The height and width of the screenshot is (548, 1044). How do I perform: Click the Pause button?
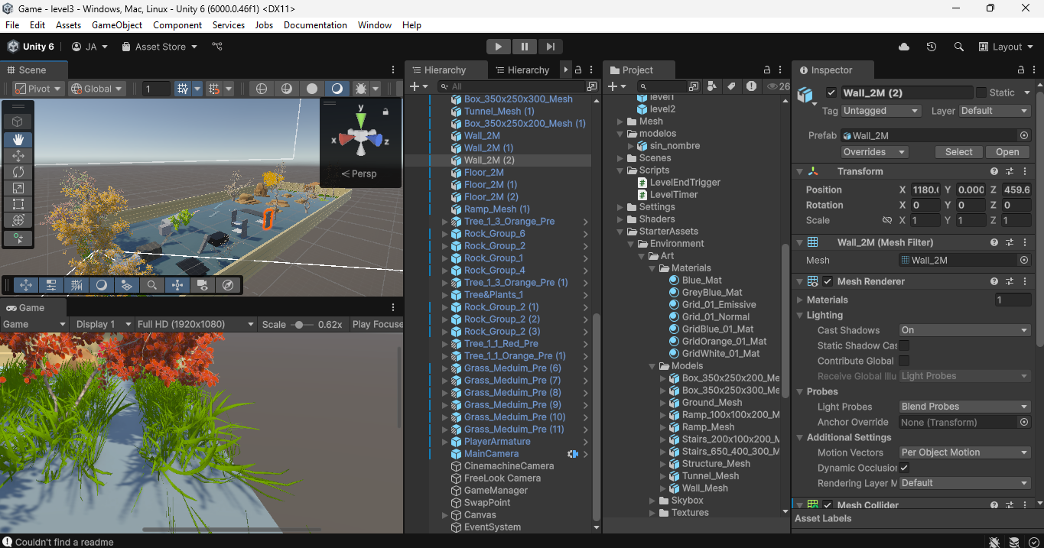(x=524, y=47)
